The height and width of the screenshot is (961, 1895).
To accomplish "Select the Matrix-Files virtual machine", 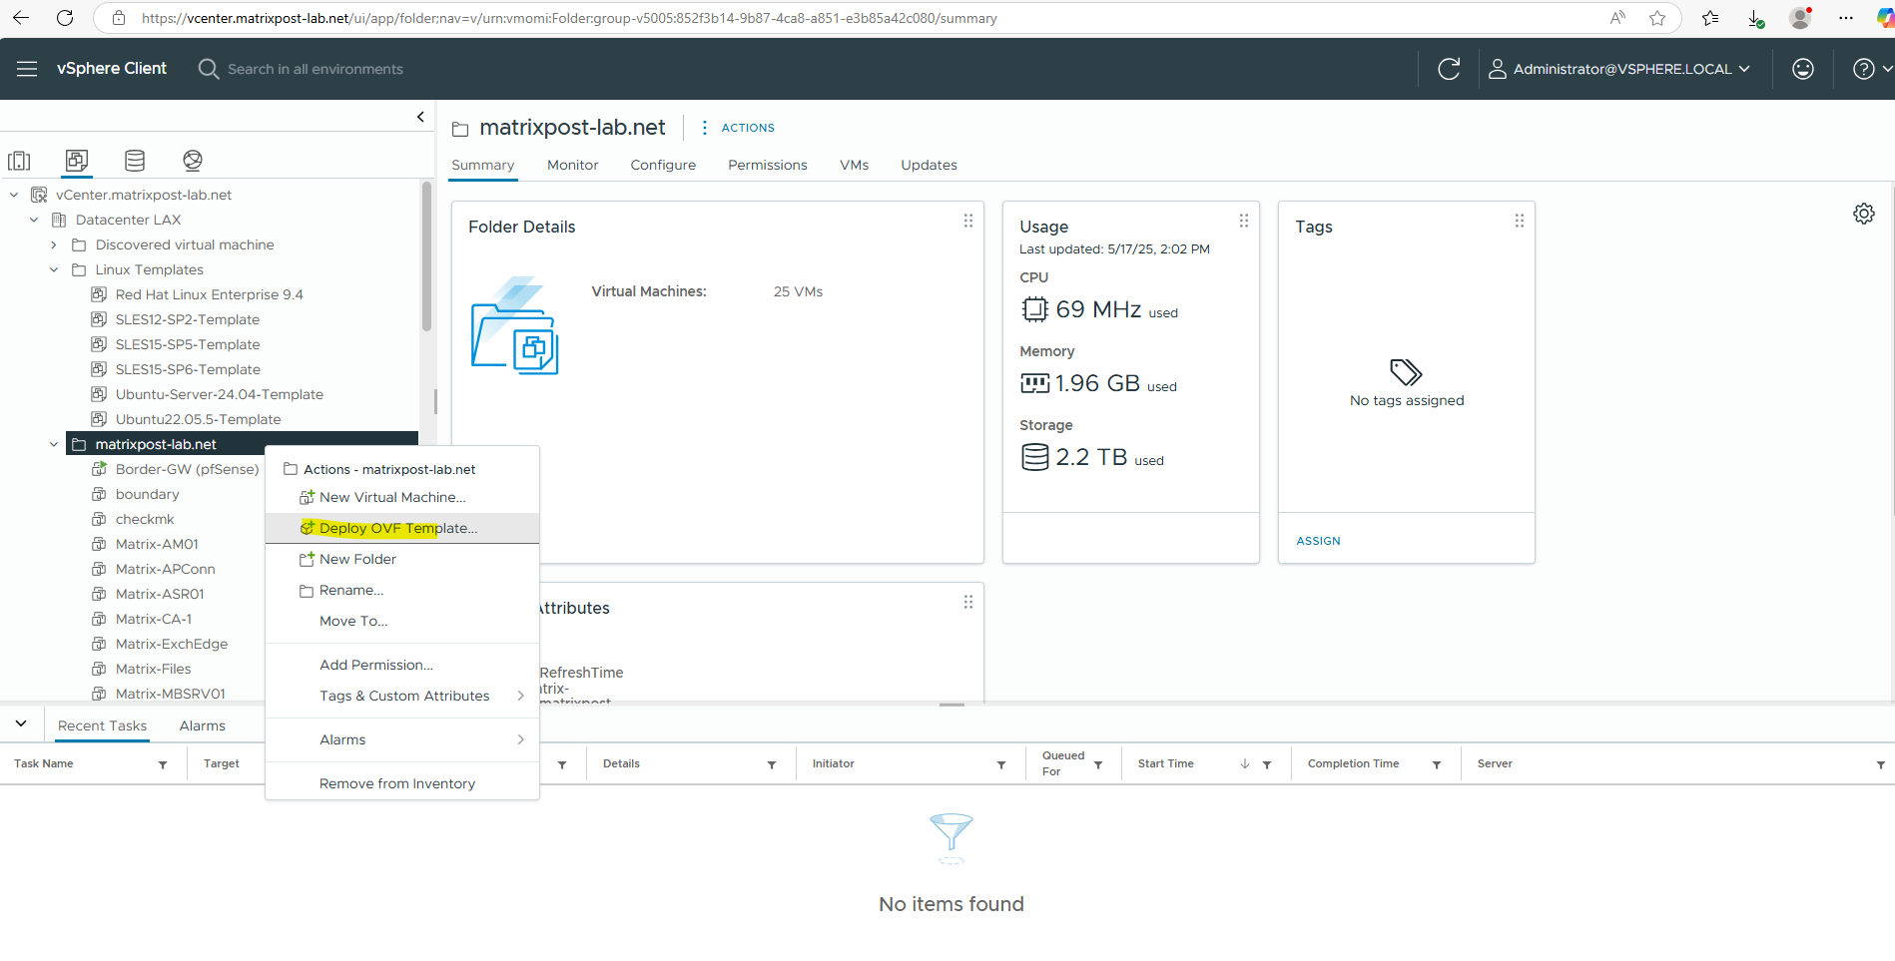I will click(x=153, y=669).
